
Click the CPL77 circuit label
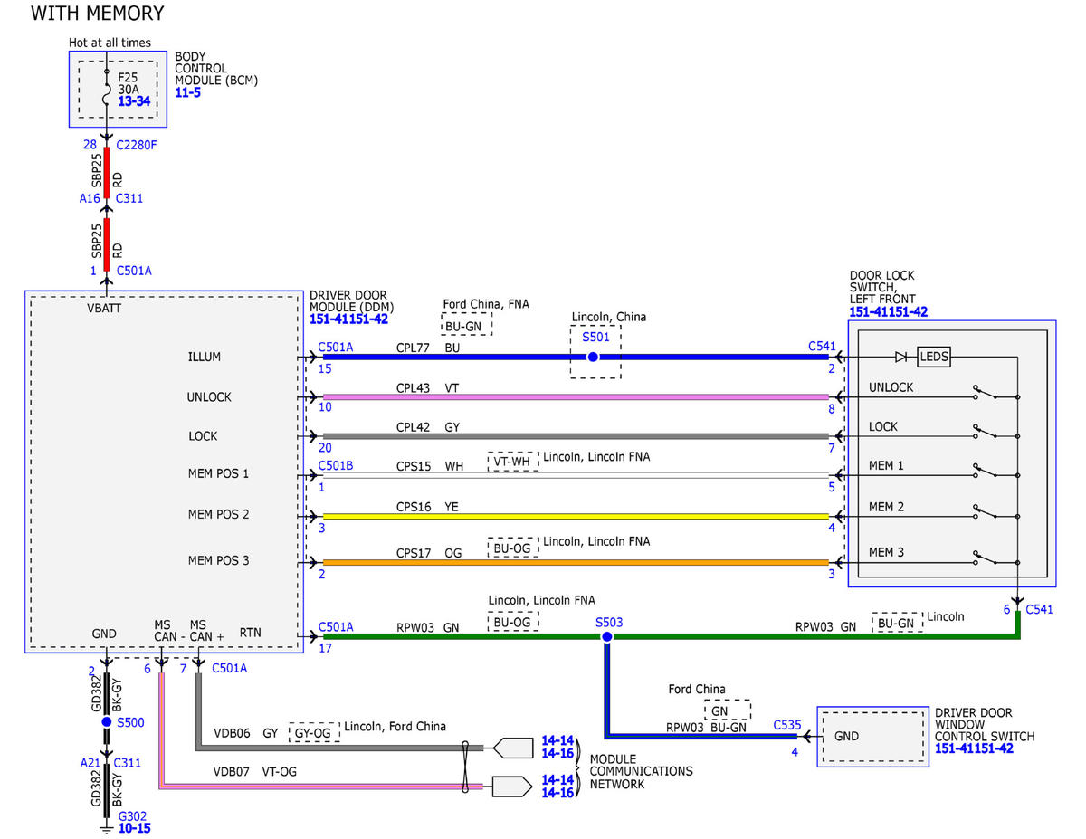tap(413, 347)
